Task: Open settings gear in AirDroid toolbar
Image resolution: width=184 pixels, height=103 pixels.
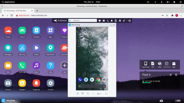Action: 120,21
